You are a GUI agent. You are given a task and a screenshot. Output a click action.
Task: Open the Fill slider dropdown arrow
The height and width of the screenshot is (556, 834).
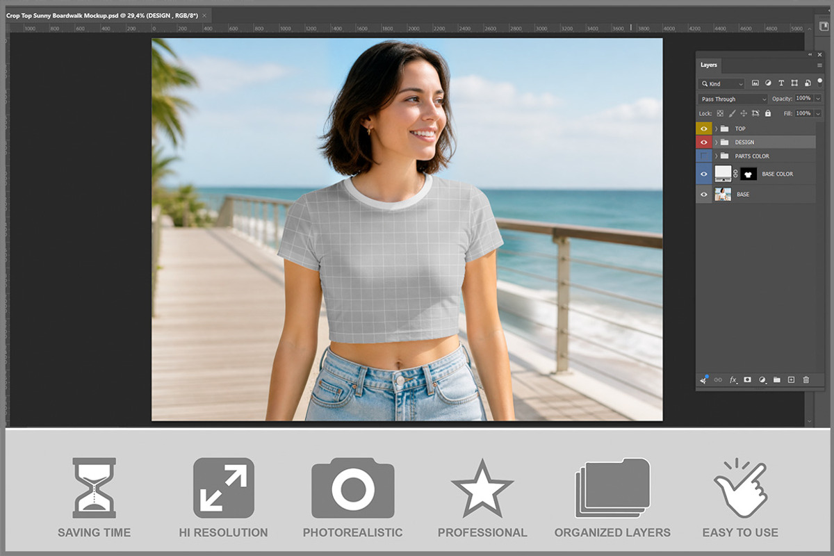818,113
